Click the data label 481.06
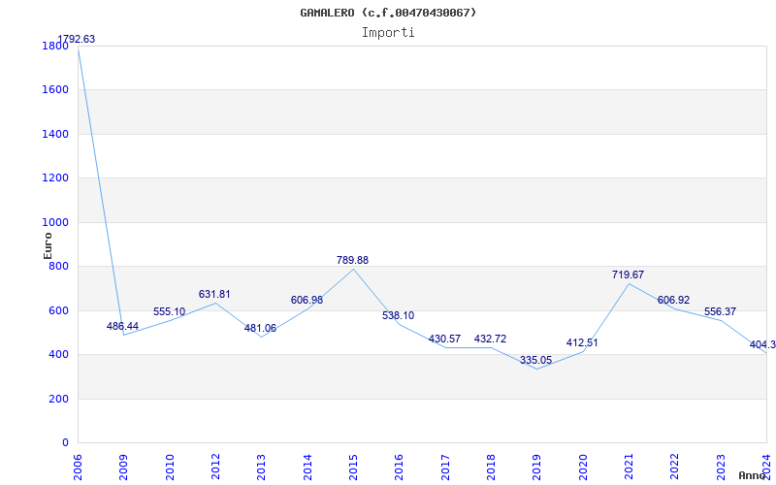Screen dimensions: 776x485 tap(260, 328)
